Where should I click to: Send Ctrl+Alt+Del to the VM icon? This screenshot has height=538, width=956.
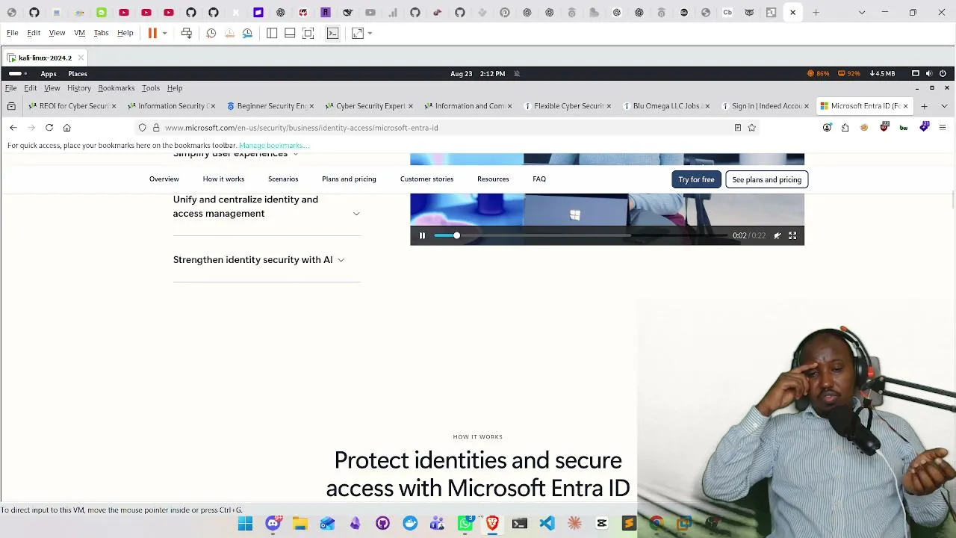click(187, 33)
